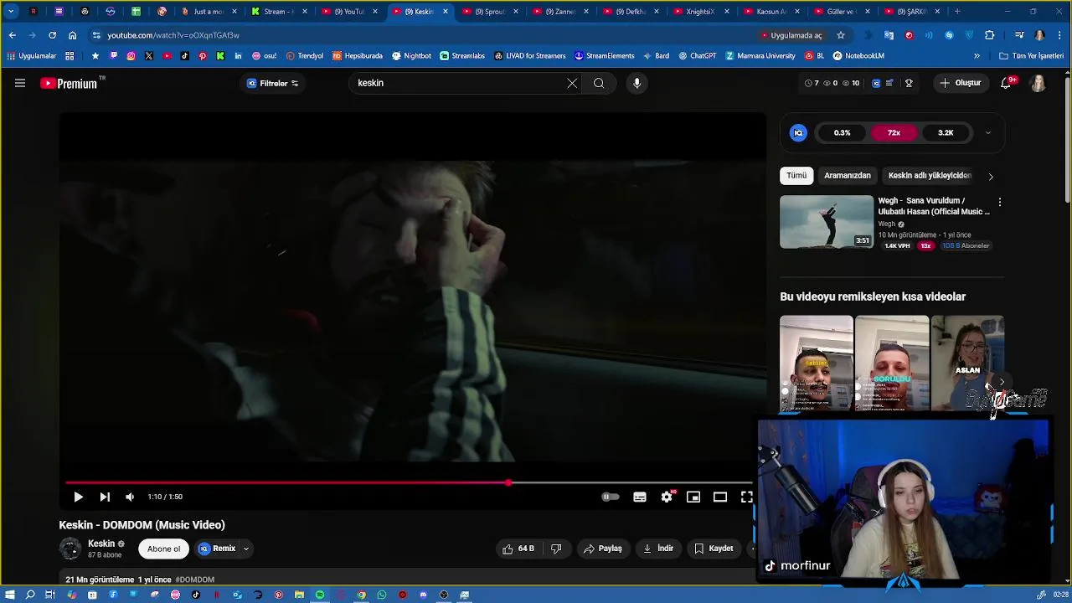Click the vidIQ trophy icon in header

[909, 83]
